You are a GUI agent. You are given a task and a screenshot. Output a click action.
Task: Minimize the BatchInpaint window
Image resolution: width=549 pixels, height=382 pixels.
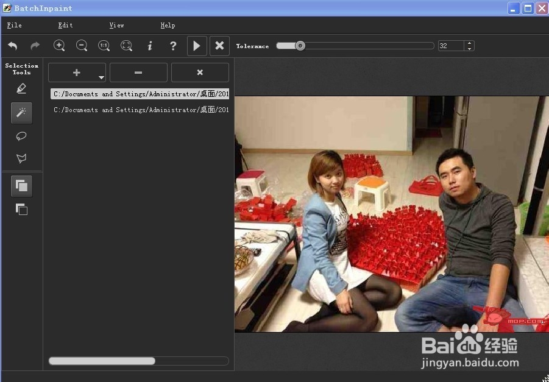pos(513,8)
